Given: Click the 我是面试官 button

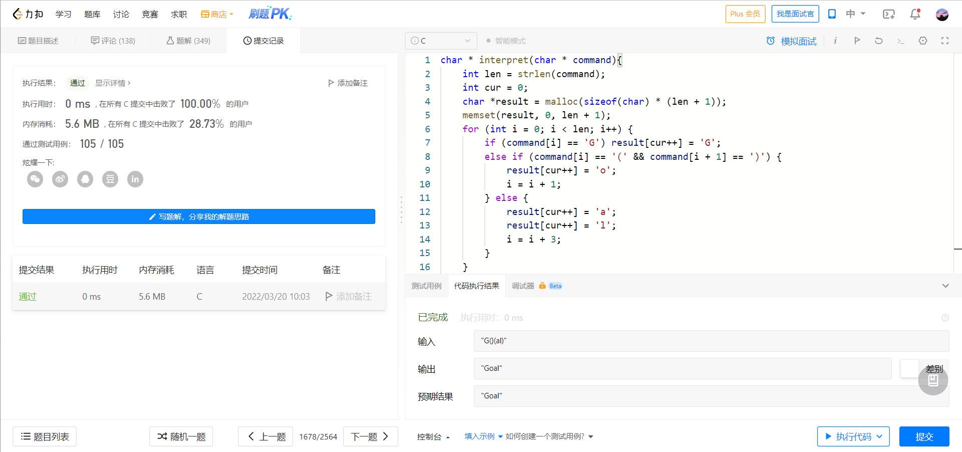Looking at the screenshot, I should [795, 14].
